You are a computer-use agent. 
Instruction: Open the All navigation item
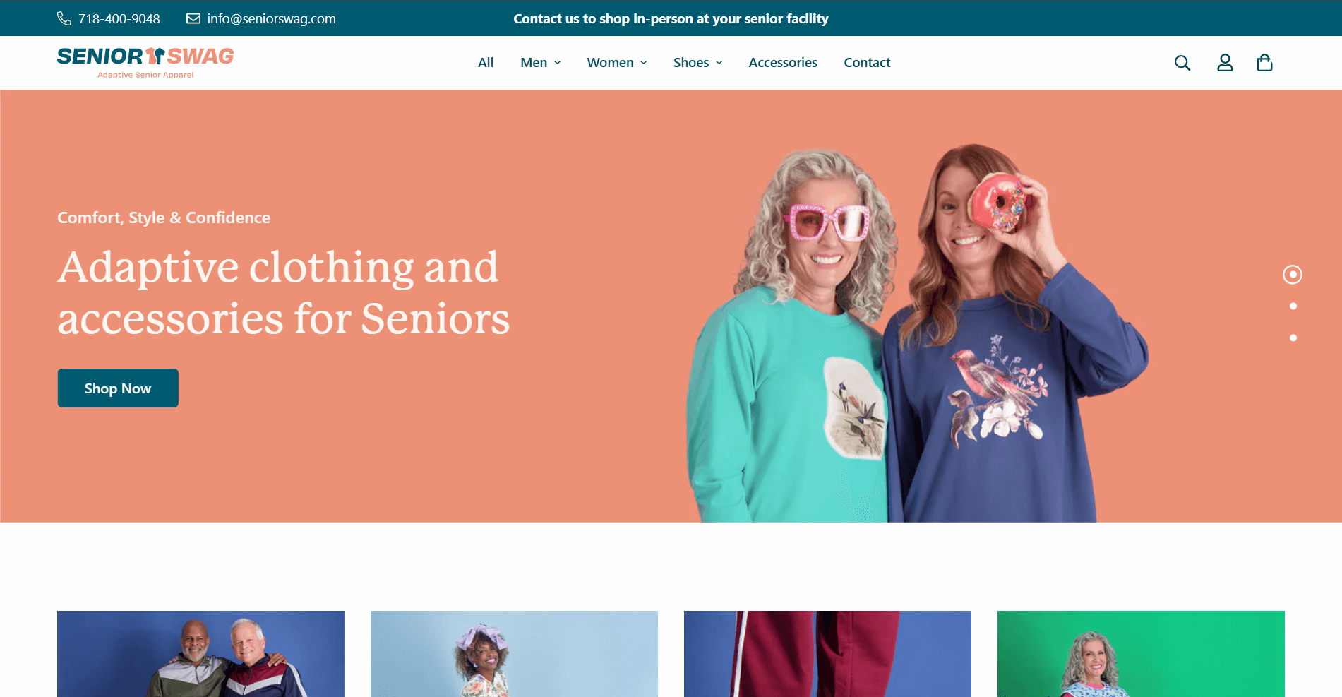point(486,63)
